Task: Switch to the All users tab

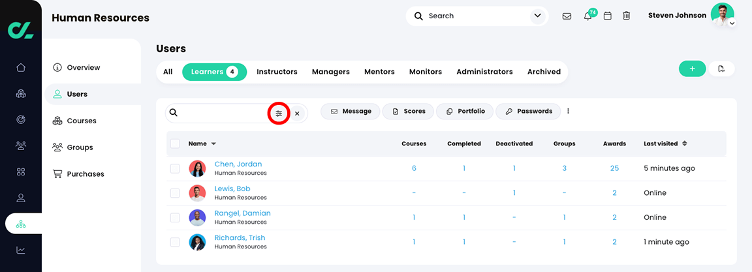Action: (x=168, y=72)
